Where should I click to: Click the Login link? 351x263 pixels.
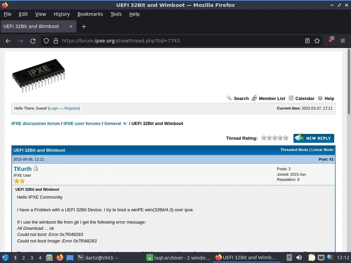tap(54, 108)
